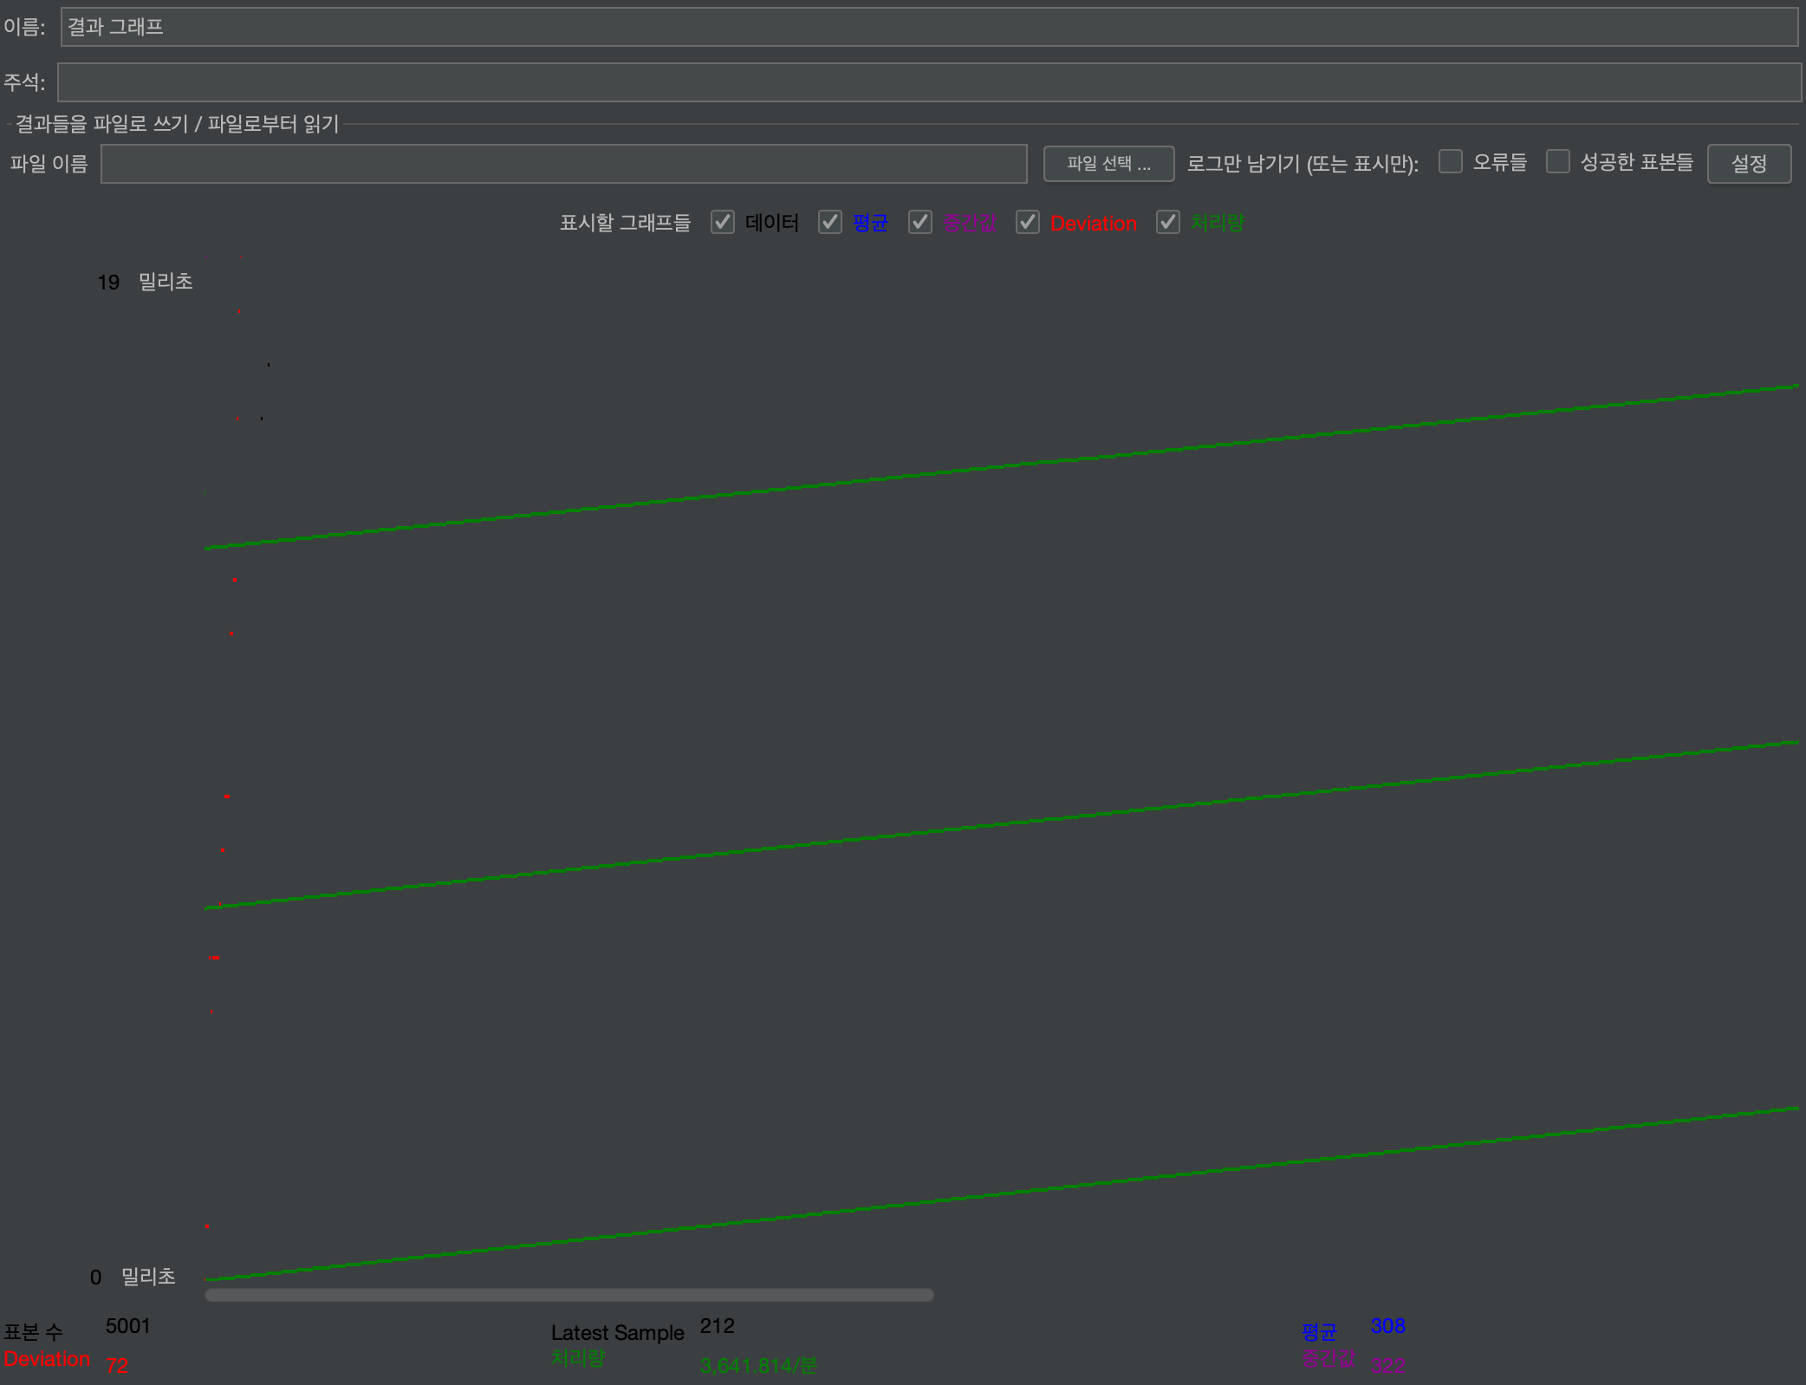This screenshot has height=1385, width=1806.
Task: Enable the 오류들 (errors) checkbox
Action: pyautogui.click(x=1451, y=162)
